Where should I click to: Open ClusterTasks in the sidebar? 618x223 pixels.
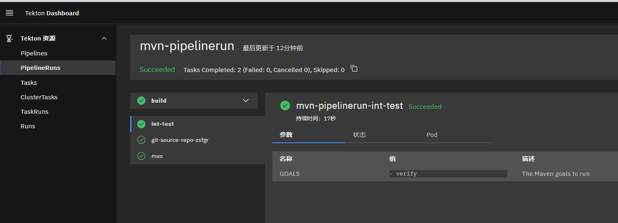pos(39,97)
